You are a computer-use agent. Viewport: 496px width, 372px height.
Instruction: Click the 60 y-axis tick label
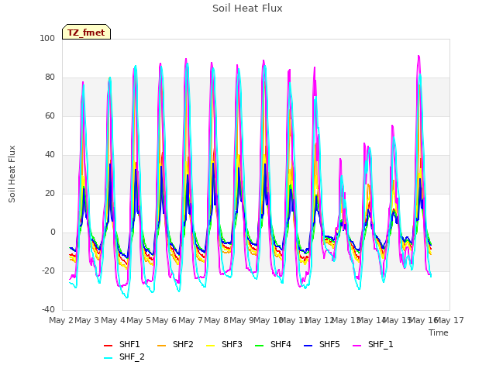click(x=50, y=115)
